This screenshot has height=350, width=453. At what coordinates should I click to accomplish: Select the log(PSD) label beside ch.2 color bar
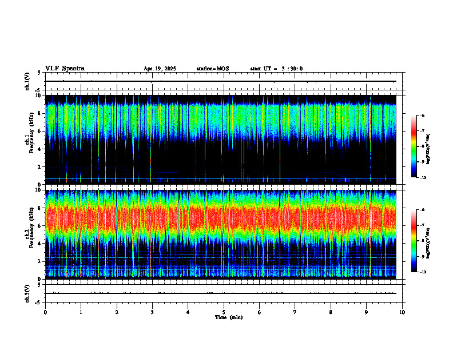click(428, 243)
